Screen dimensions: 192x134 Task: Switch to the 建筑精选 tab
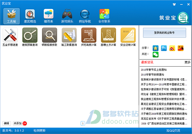(30, 16)
